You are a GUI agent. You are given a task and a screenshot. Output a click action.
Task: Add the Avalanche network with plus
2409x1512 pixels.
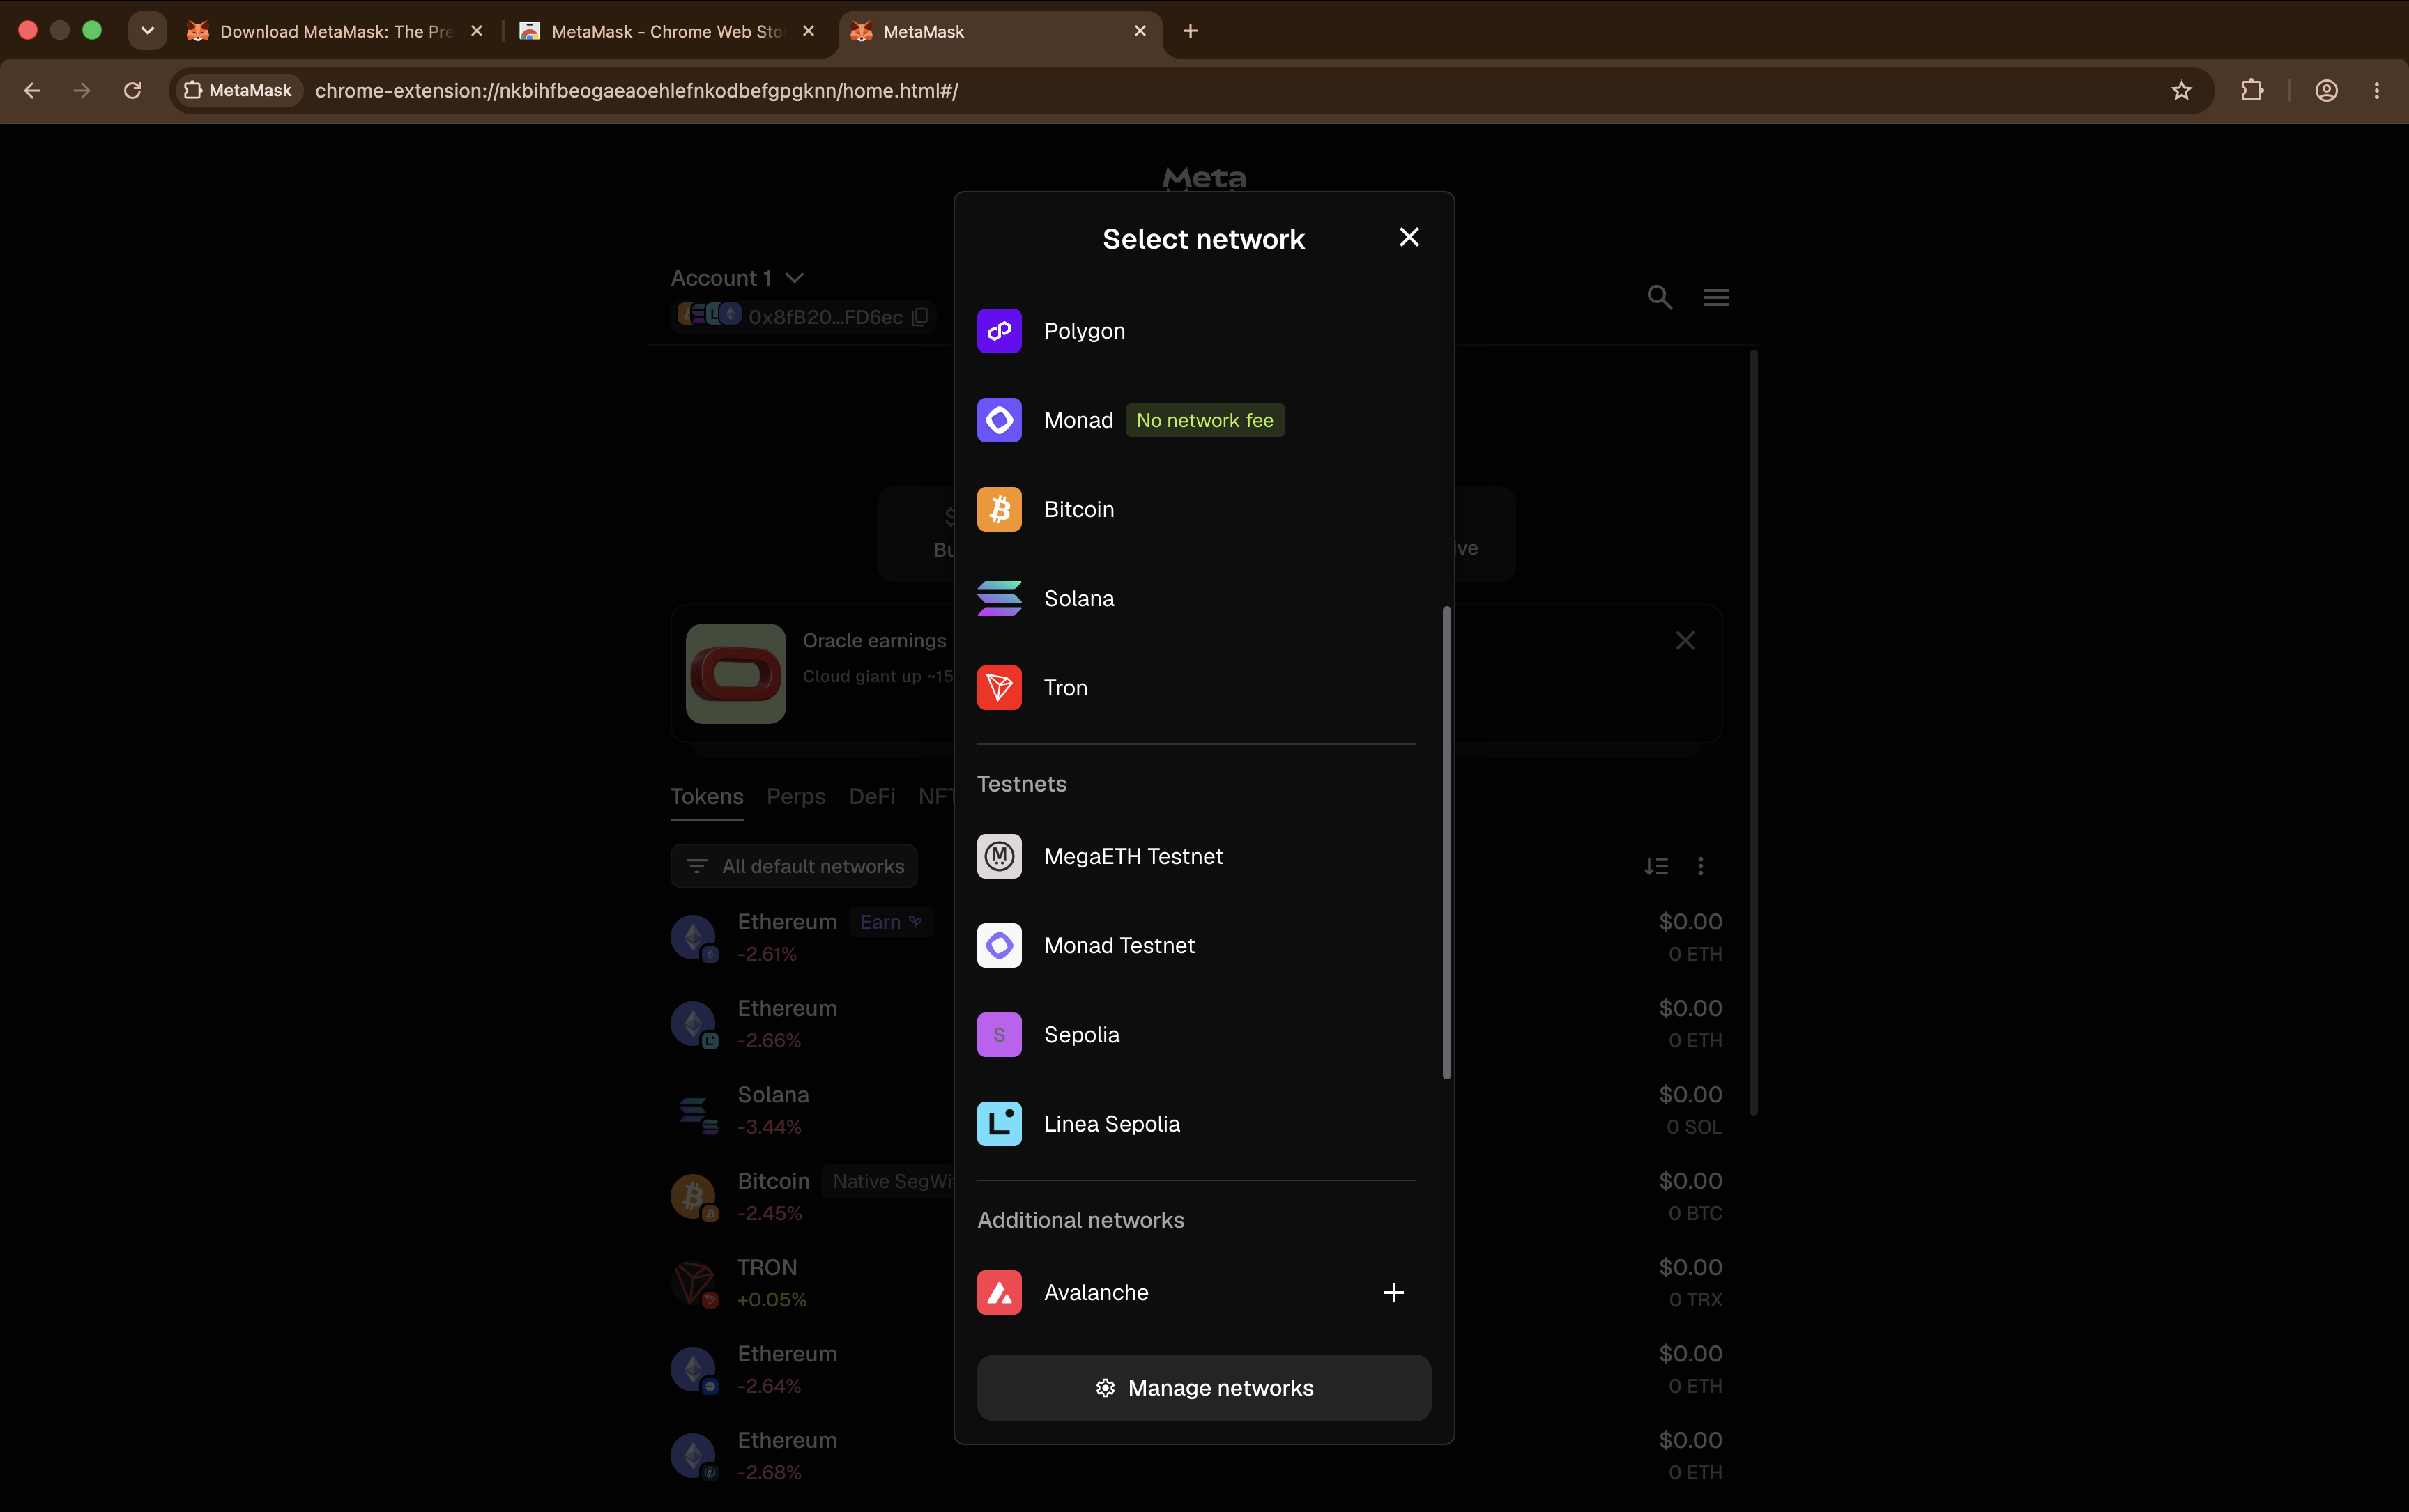click(1393, 1292)
